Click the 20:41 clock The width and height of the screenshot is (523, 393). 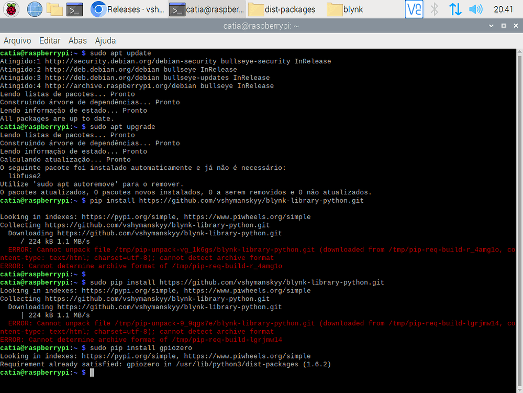(503, 9)
